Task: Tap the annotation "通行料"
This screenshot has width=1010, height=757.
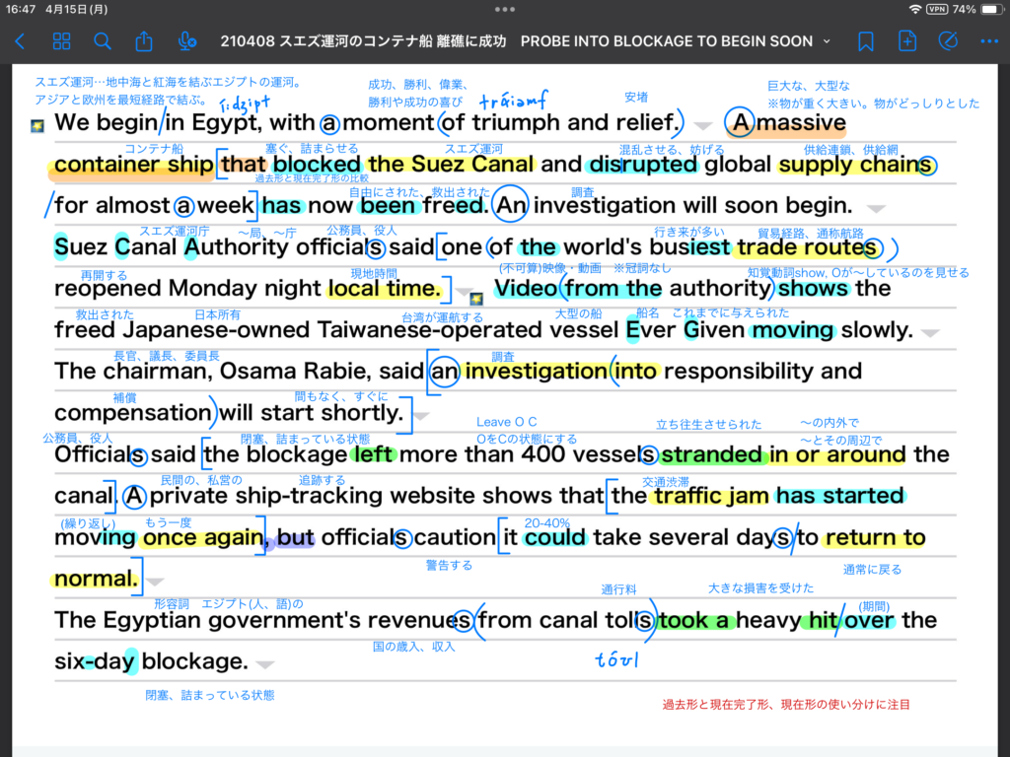Action: [x=618, y=589]
